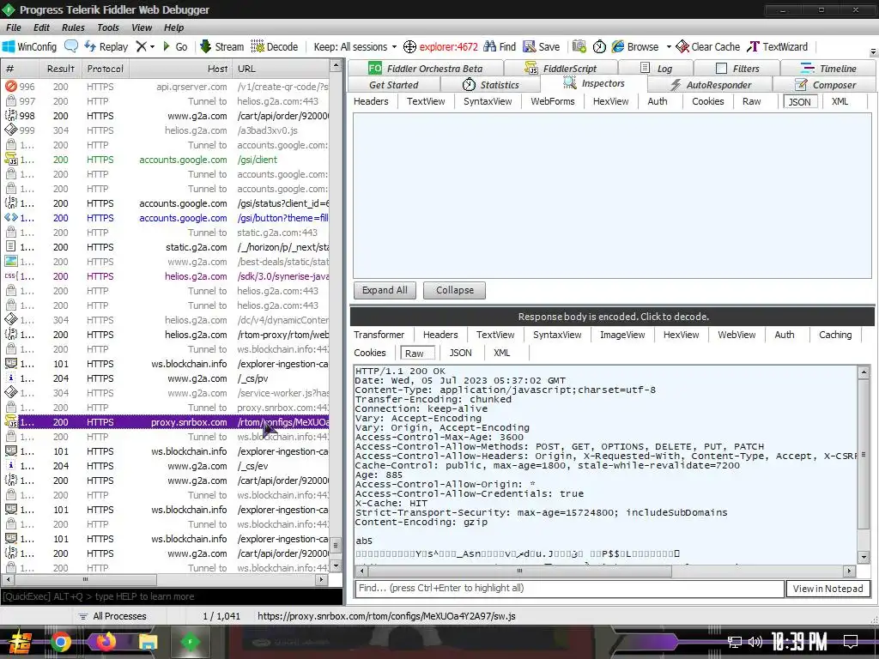
Task: Open the comment speech bubble icon
Action: point(71,46)
